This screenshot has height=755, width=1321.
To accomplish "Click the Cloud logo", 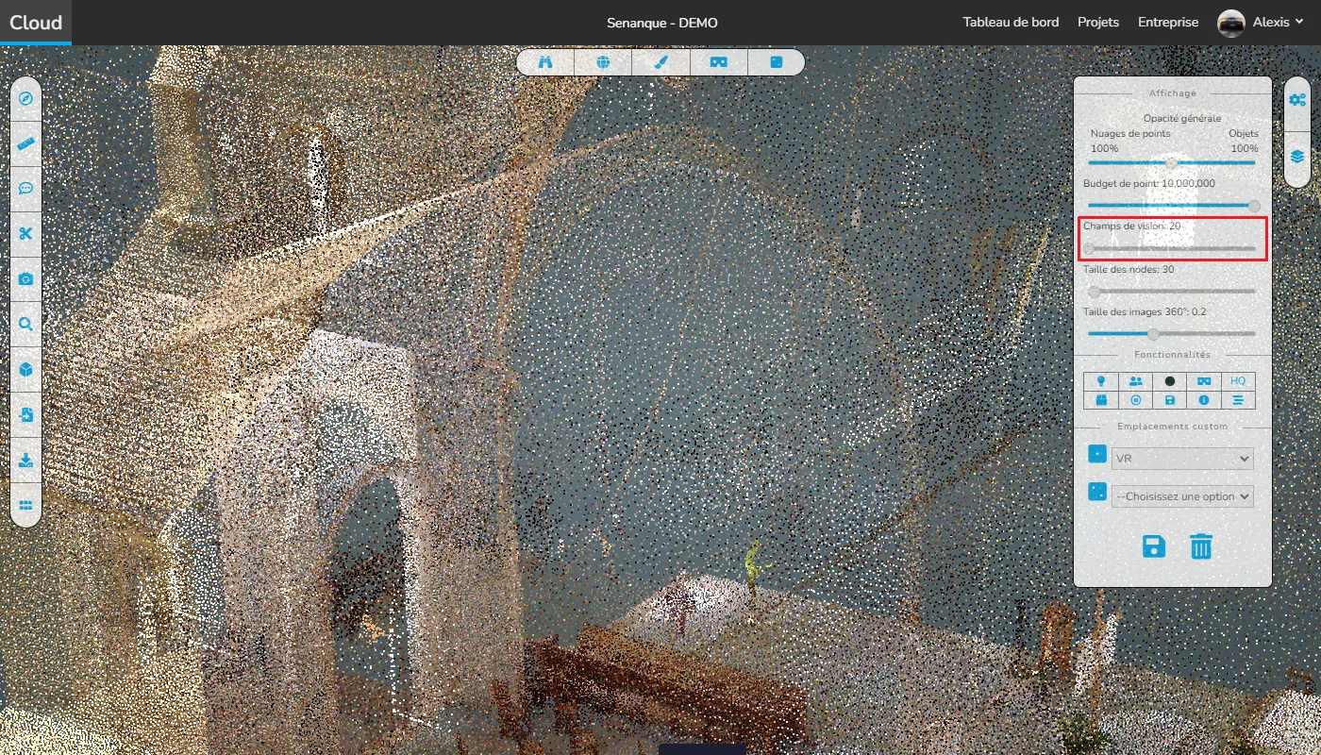I will 36,23.
